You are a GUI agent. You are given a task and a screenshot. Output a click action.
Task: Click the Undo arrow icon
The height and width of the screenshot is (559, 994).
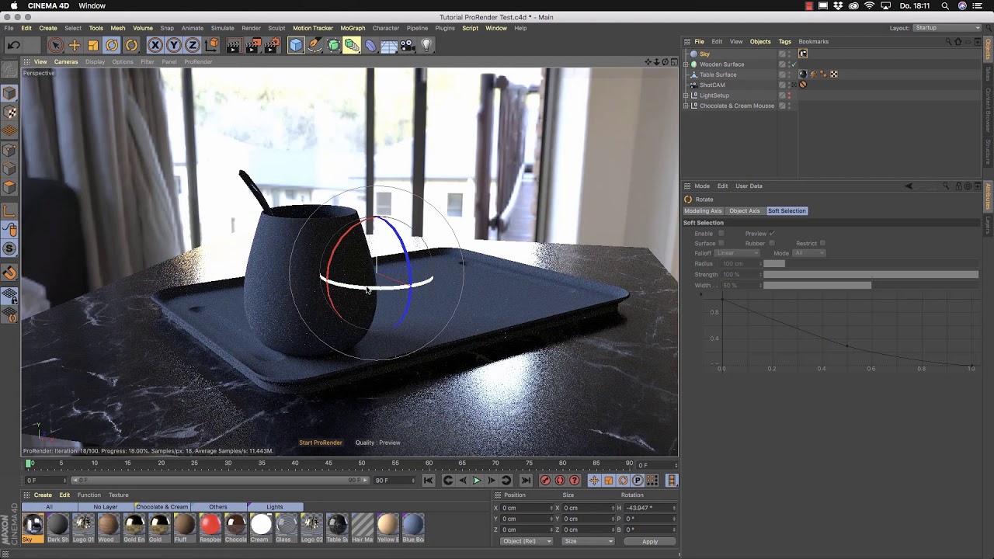click(13, 45)
